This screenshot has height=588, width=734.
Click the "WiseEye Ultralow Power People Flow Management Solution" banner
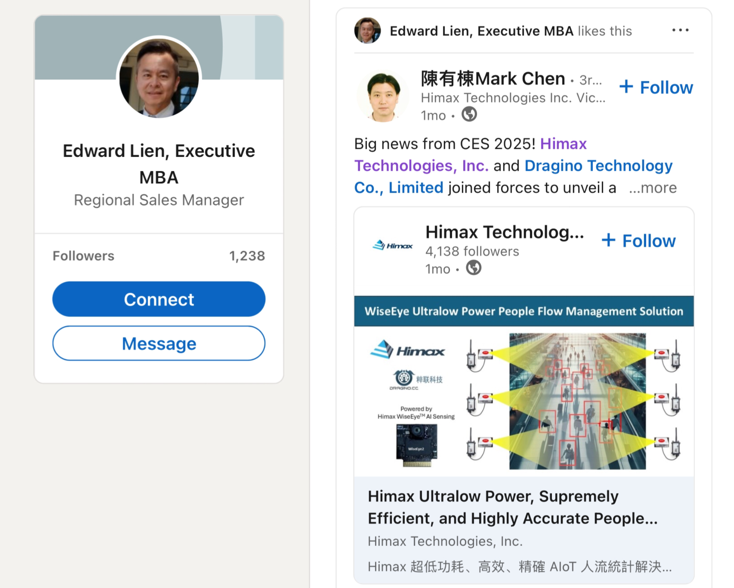524,311
